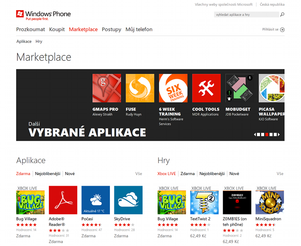Click the search magnifier icon
The height and width of the screenshot is (246, 301).
click(282, 14)
